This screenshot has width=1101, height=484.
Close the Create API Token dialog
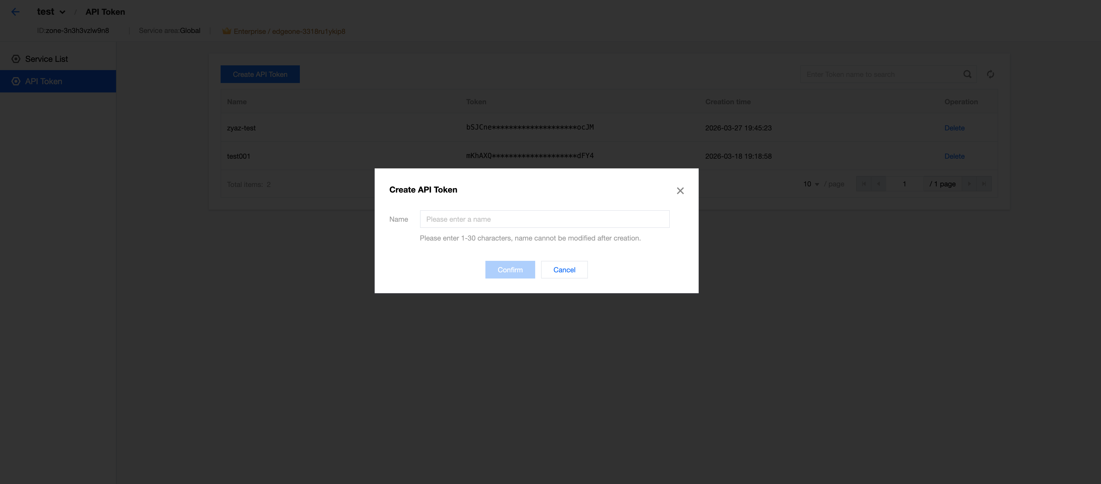pos(680,190)
